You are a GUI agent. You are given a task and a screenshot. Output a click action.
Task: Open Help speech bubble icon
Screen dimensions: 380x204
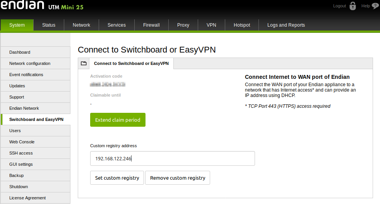pyautogui.click(x=375, y=6)
